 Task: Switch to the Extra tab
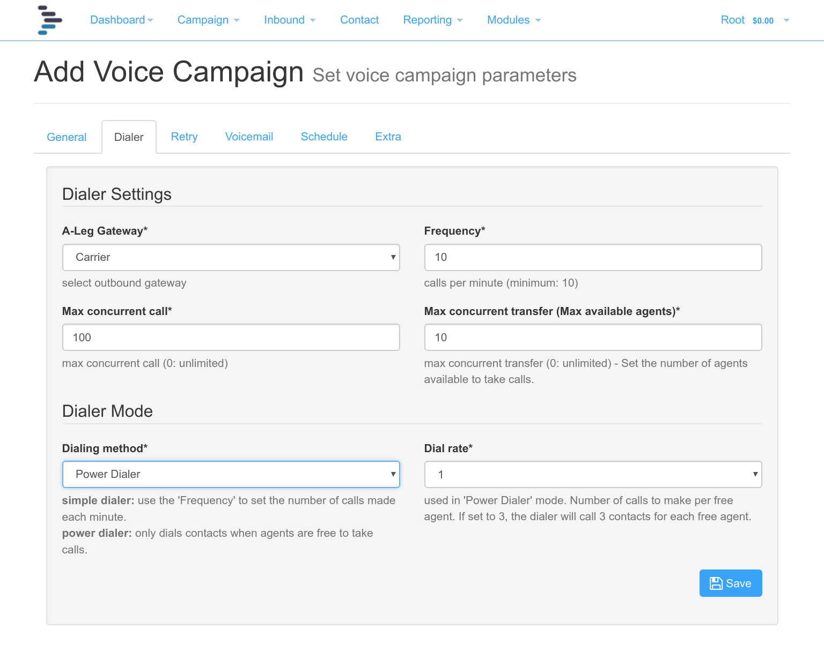coord(388,137)
